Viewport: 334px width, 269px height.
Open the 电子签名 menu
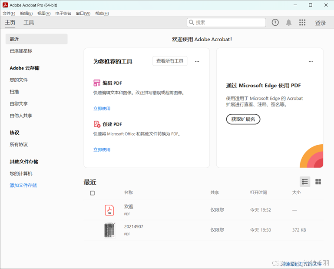pos(63,13)
